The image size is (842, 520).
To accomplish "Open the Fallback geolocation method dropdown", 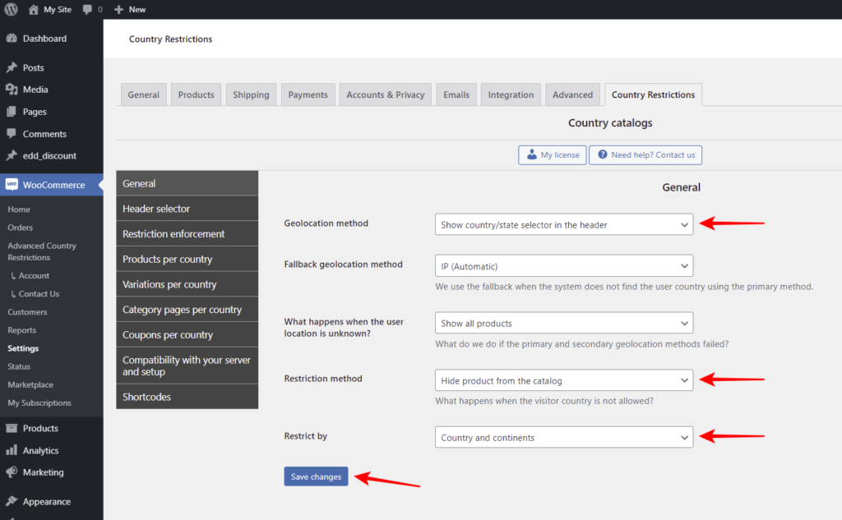I will pyautogui.click(x=564, y=265).
